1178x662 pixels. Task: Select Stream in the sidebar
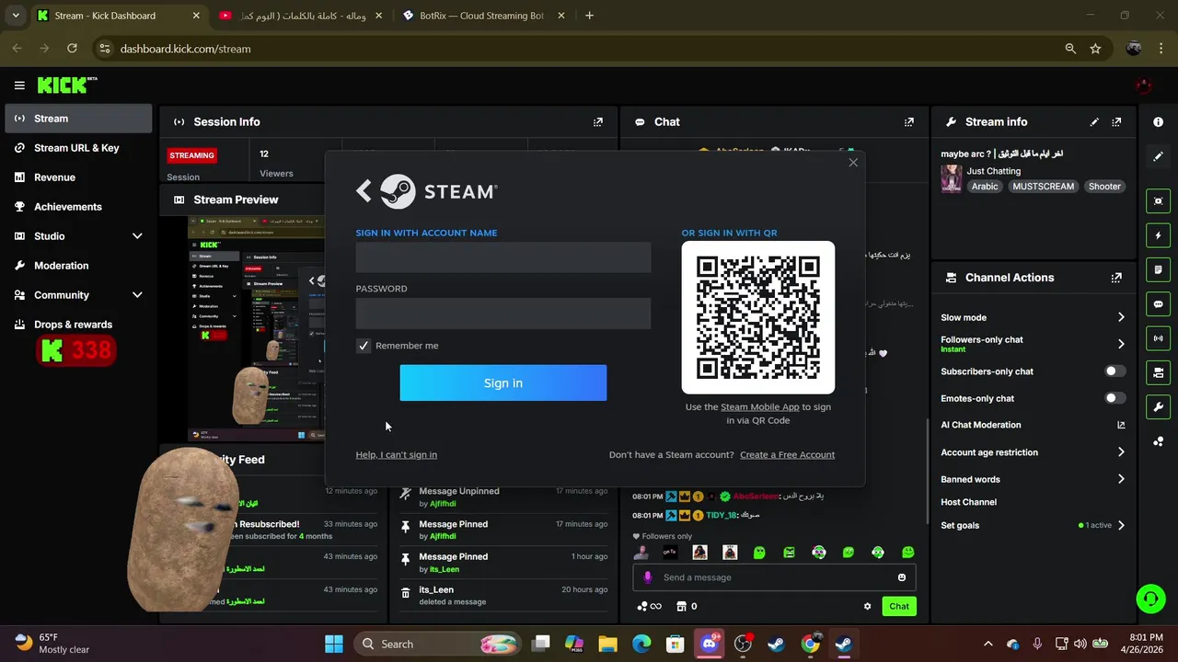[78, 119]
